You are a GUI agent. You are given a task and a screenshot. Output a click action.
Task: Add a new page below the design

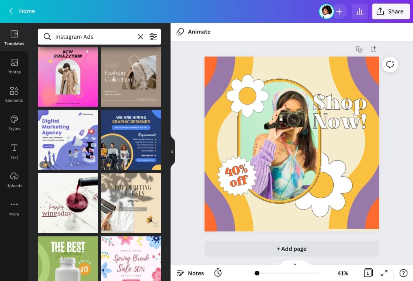291,249
